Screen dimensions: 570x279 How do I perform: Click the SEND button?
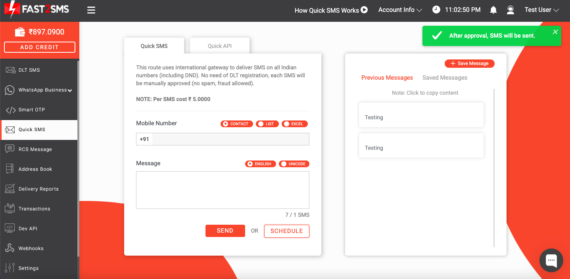click(225, 231)
